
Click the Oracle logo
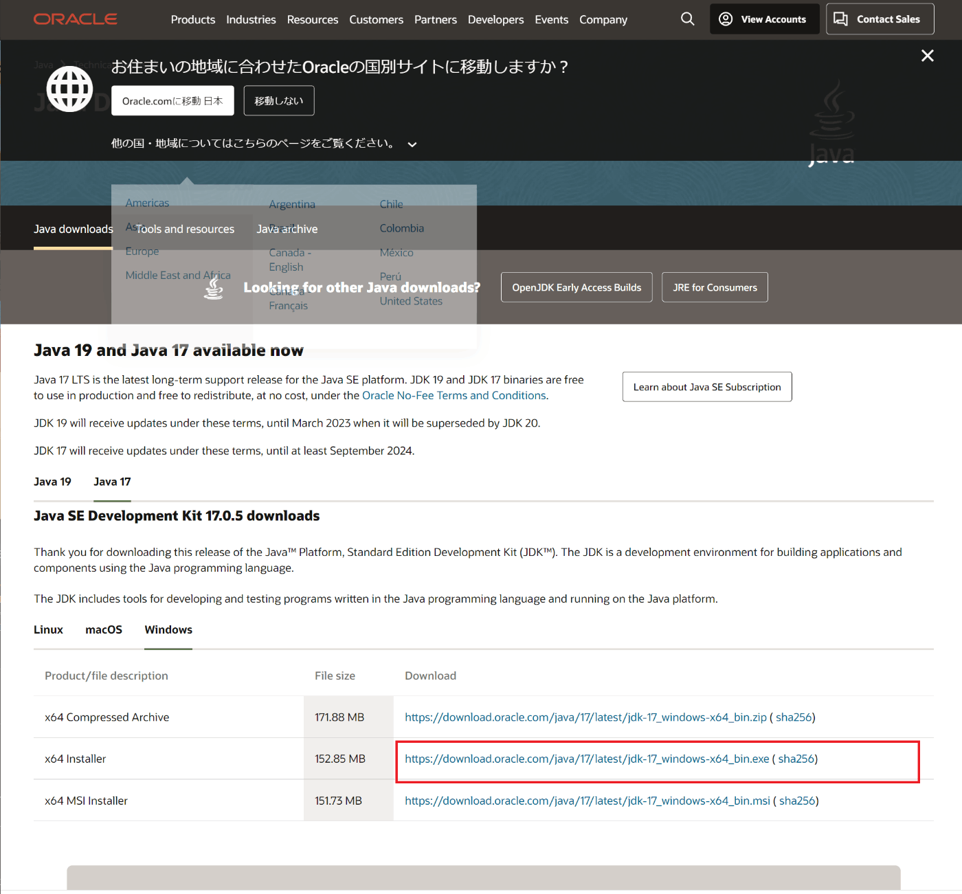(x=76, y=19)
